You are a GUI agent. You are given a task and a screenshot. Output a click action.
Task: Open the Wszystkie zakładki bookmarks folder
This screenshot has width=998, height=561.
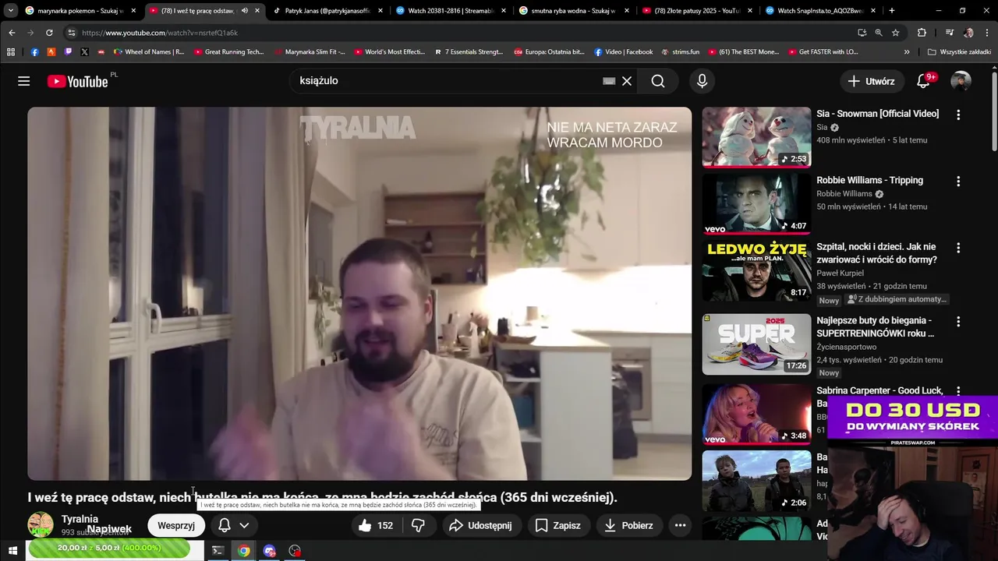pos(959,52)
